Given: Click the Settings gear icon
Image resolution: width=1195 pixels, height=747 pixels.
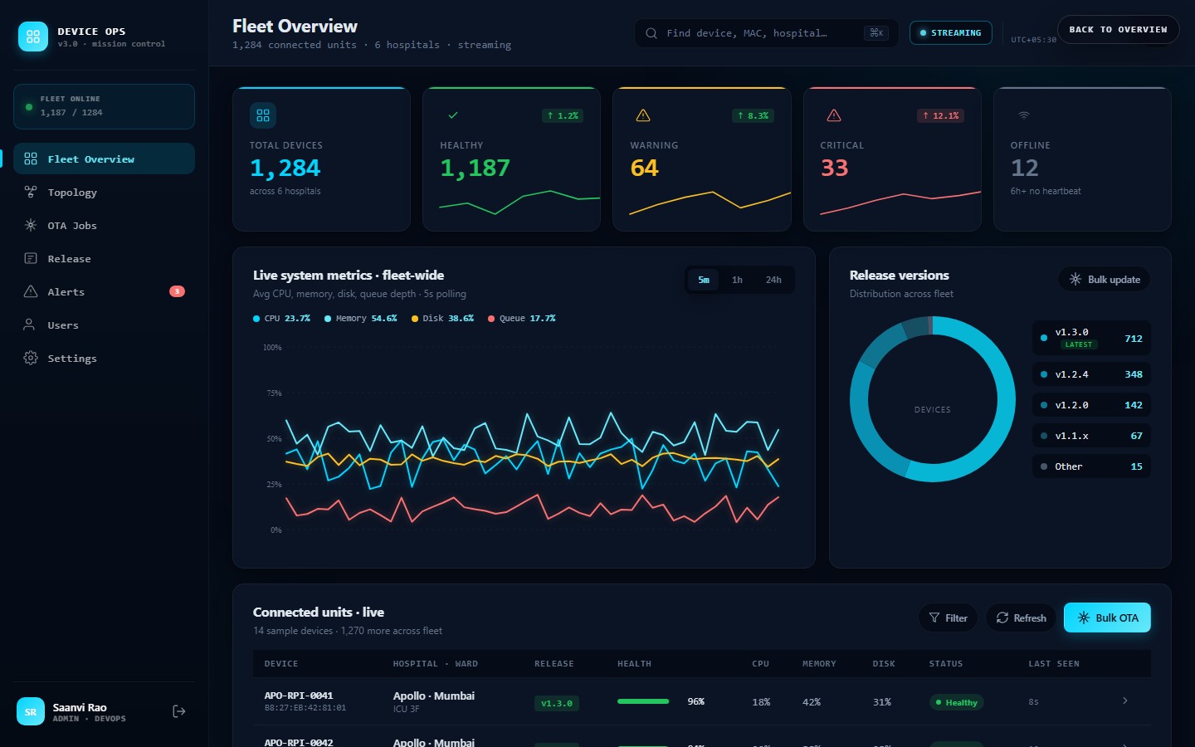Looking at the screenshot, I should click(31, 358).
